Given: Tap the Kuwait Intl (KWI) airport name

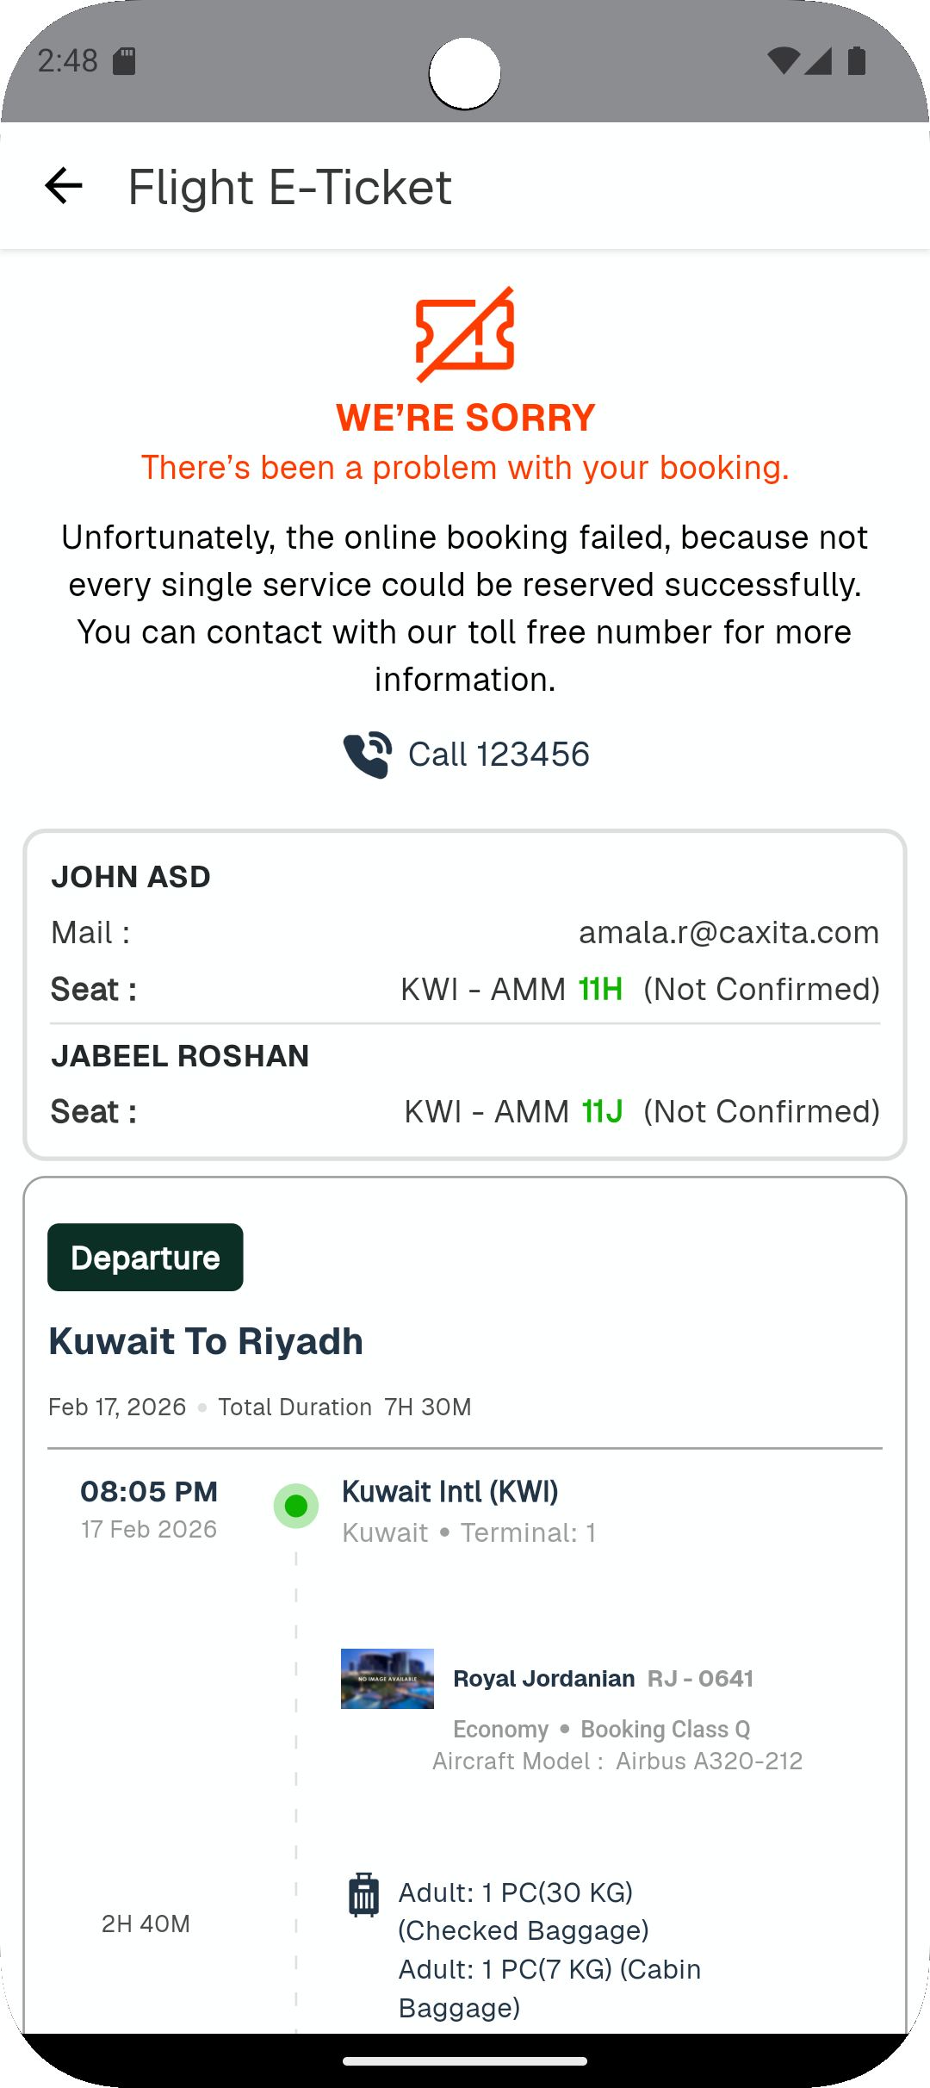Looking at the screenshot, I should tap(450, 1491).
